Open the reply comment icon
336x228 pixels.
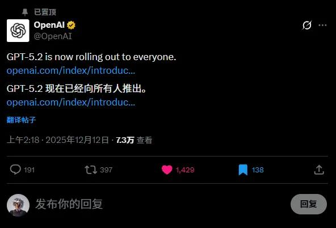15,170
